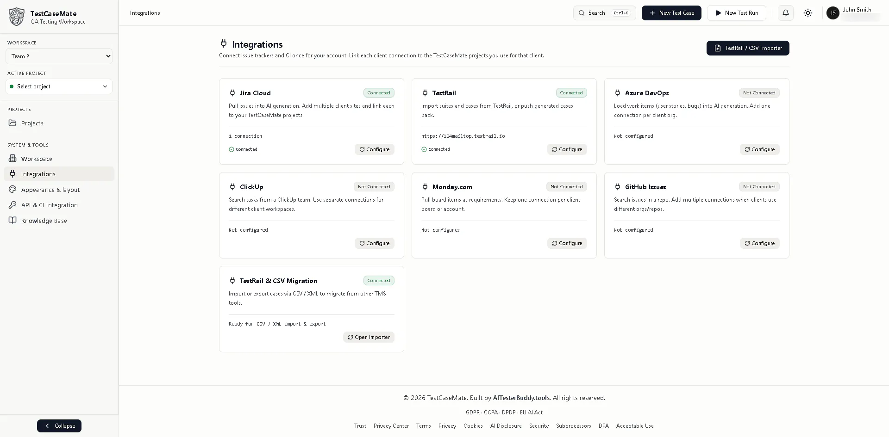Open API & CI Integration page
The image size is (889, 437).
(59, 205)
